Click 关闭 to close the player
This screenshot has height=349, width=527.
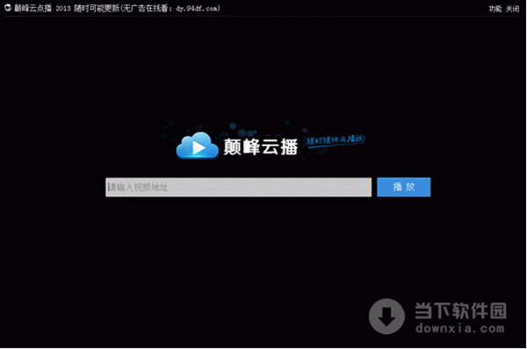(513, 9)
